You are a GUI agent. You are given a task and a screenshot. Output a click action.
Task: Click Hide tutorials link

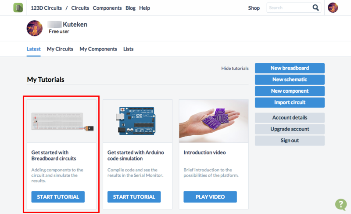click(235, 69)
